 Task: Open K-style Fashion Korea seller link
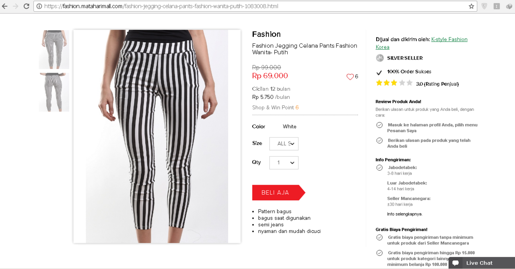pos(449,39)
